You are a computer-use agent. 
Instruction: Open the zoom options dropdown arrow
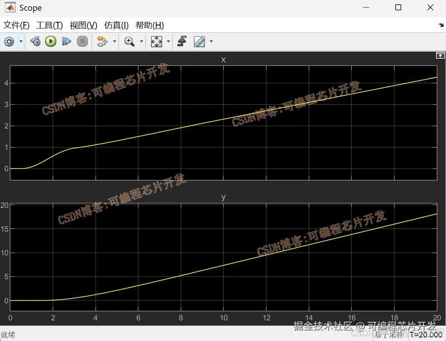(142, 42)
